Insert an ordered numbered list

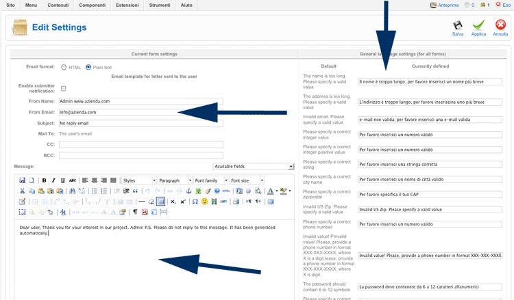pos(104,191)
